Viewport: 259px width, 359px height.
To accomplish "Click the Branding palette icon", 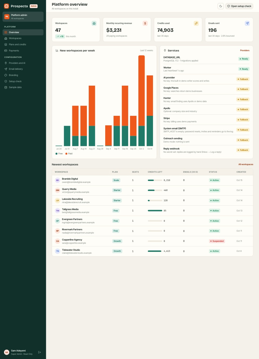I will click(6, 75).
